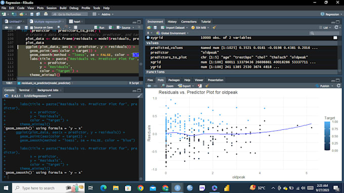
Task: Open the 504 MiB memory usage dropdown
Action: [200, 28]
